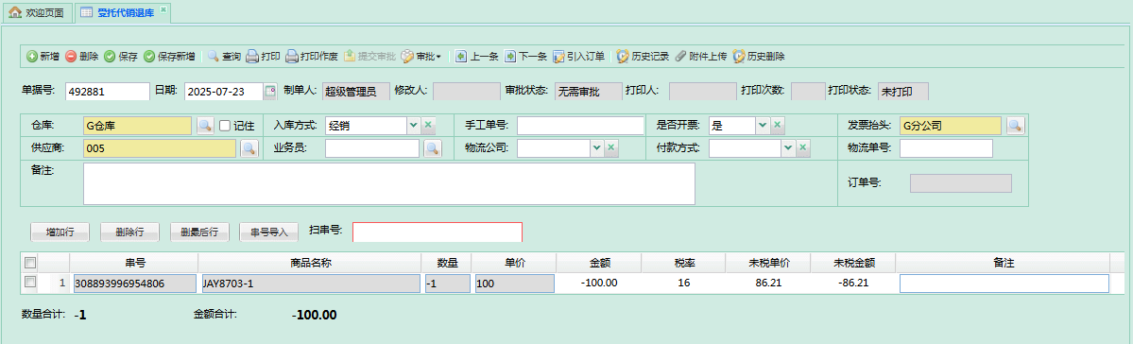Click the 税率 column header
1133x344 pixels.
[684, 263]
